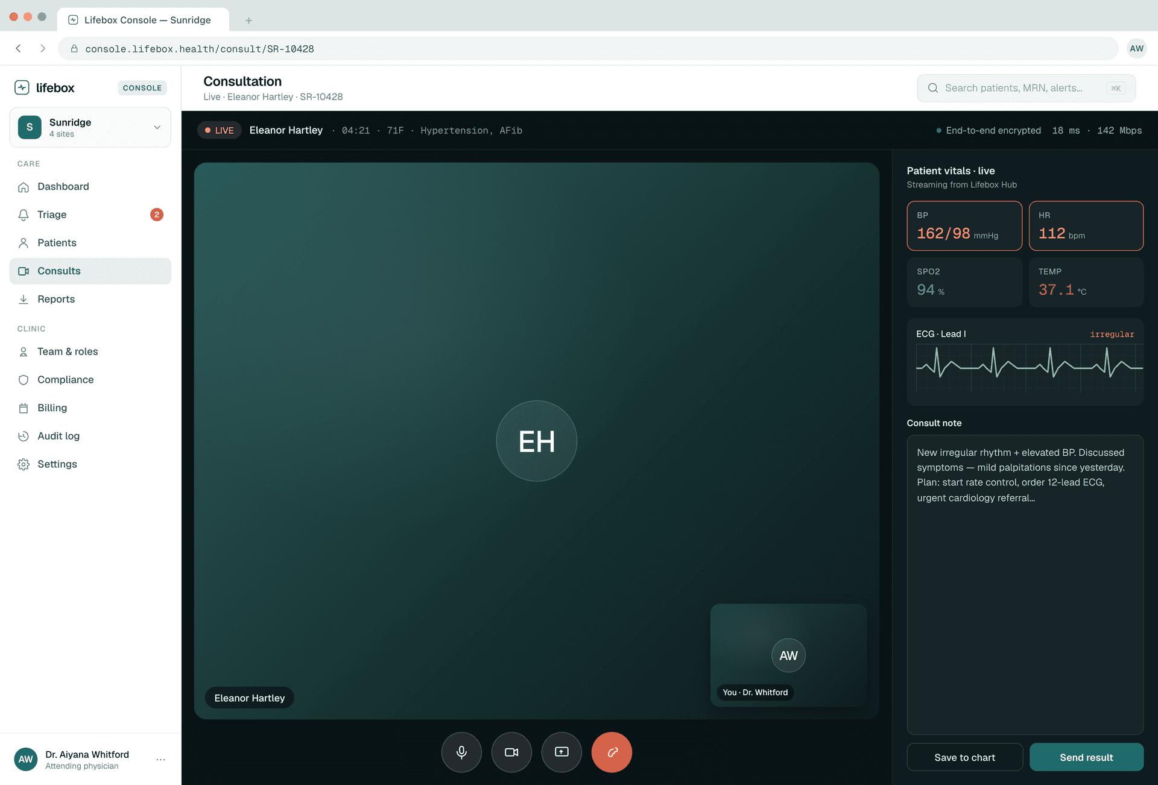This screenshot has width=1158, height=785.
Task: Click the CONSOLE badge
Action: (x=142, y=88)
